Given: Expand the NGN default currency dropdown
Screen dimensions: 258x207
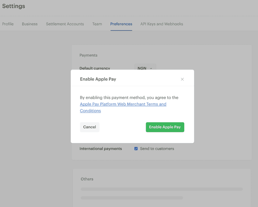Looking at the screenshot, I should (145, 68).
